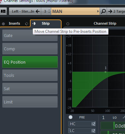Click the band 1 frequency slider
The image size is (125, 134).
(x=113, y=132)
